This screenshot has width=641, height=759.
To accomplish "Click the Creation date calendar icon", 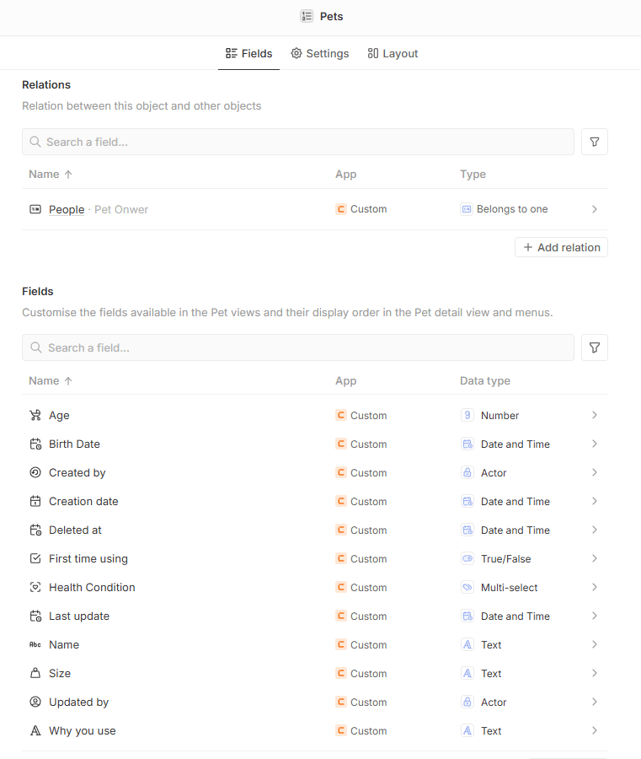I will tap(35, 501).
